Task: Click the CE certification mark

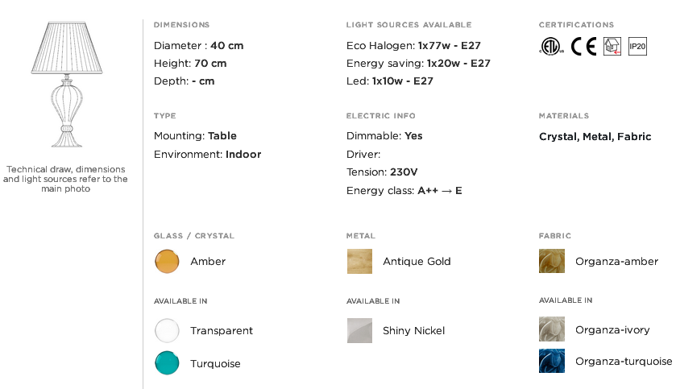Action: [x=583, y=46]
